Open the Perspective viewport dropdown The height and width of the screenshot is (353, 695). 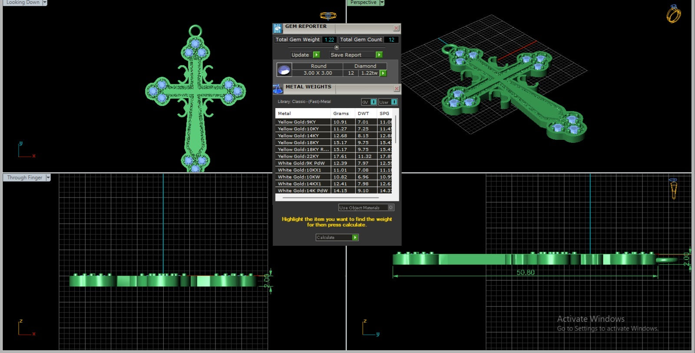pyautogui.click(x=382, y=3)
